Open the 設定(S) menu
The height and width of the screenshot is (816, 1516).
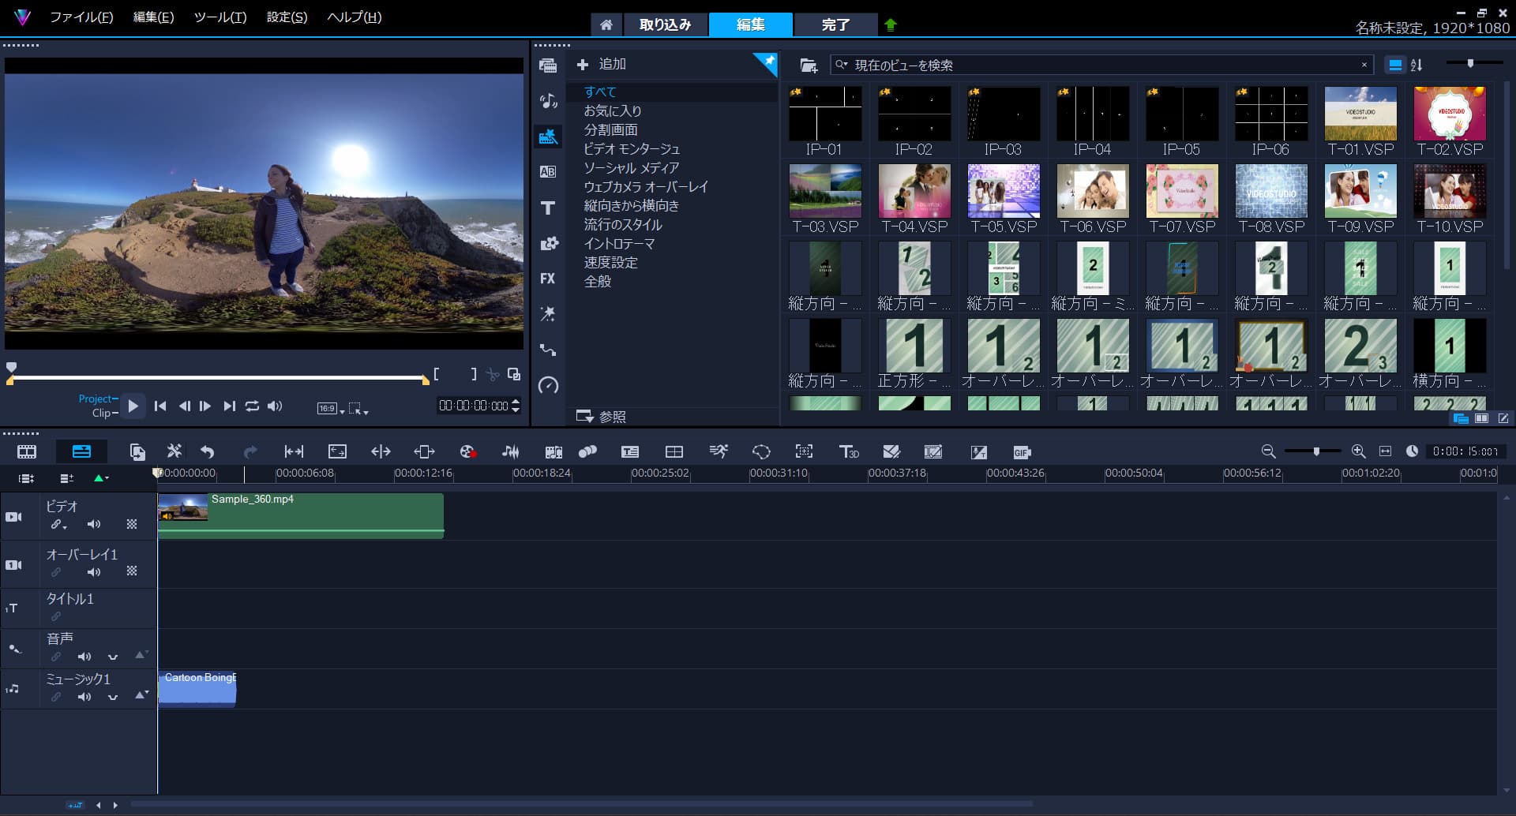[287, 17]
